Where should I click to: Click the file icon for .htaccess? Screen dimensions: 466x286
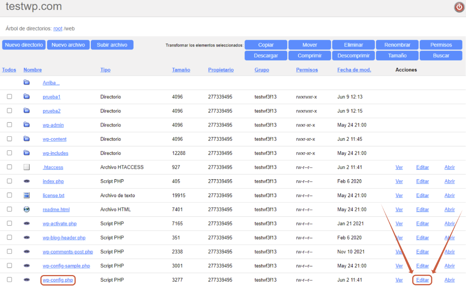[x=26, y=167]
